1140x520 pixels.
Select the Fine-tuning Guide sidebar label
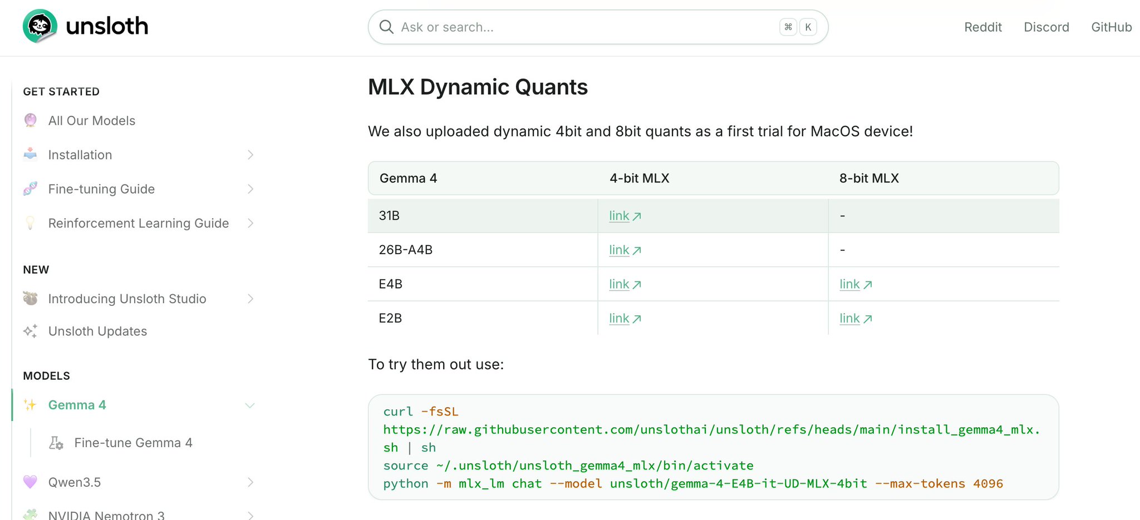point(101,189)
